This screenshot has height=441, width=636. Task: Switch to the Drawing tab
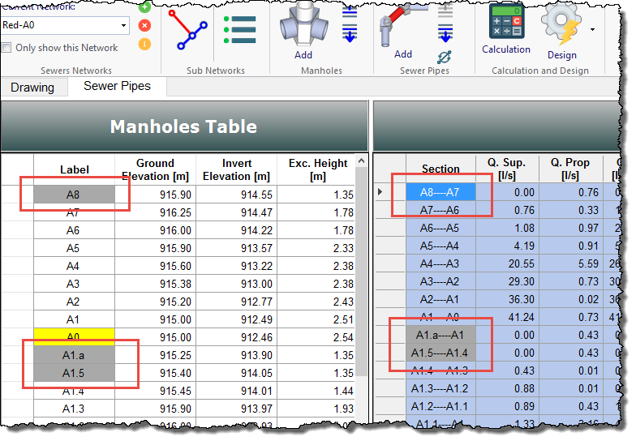pyautogui.click(x=32, y=88)
